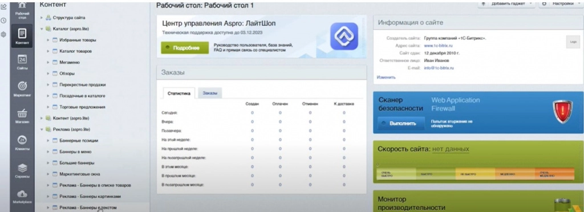
Task: Click the Каталог (aspro.lite) folder icon
Action: [x=48, y=28]
